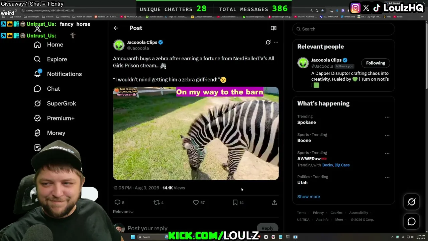Click the Reply button
Viewport: 428px width, 241px height.
pos(267,228)
